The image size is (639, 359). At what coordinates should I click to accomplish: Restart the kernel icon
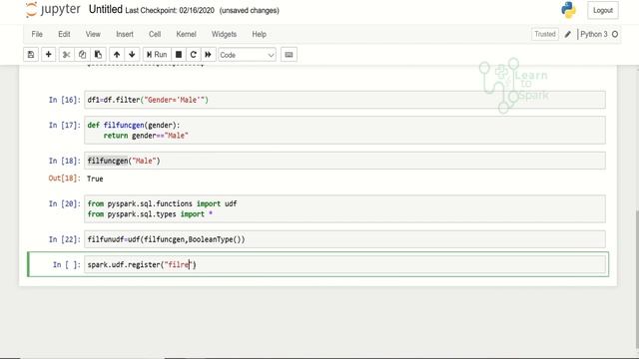coord(193,55)
